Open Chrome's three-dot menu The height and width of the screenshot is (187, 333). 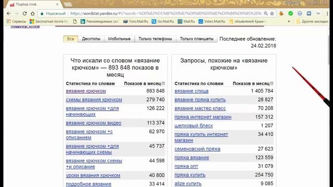tap(327, 14)
